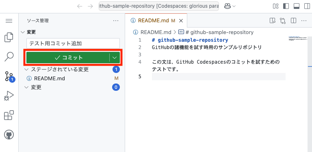Open preview to the side
The image size is (312, 152).
(273, 21)
